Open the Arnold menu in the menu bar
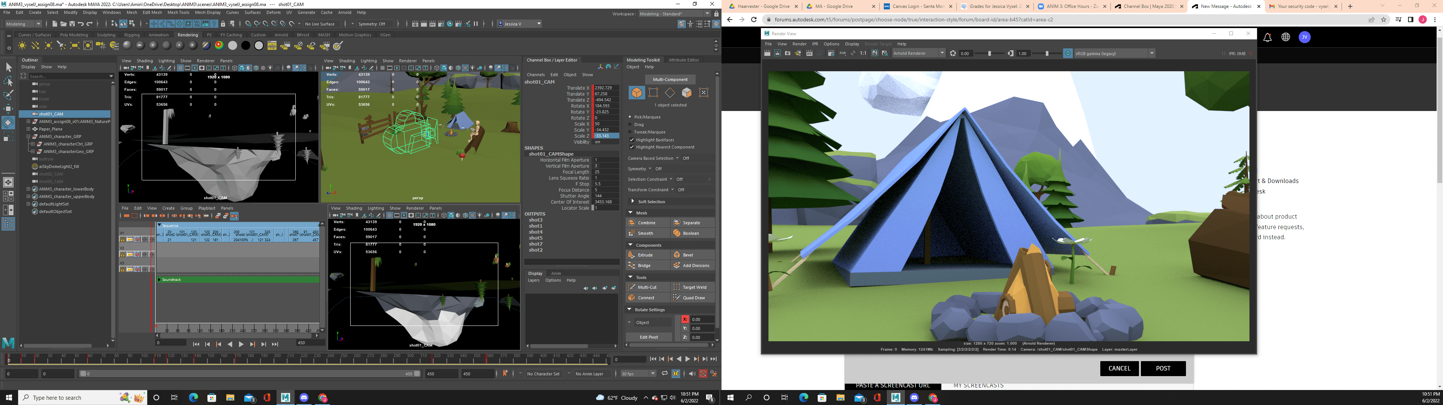1443x405 pixels. pos(345,12)
